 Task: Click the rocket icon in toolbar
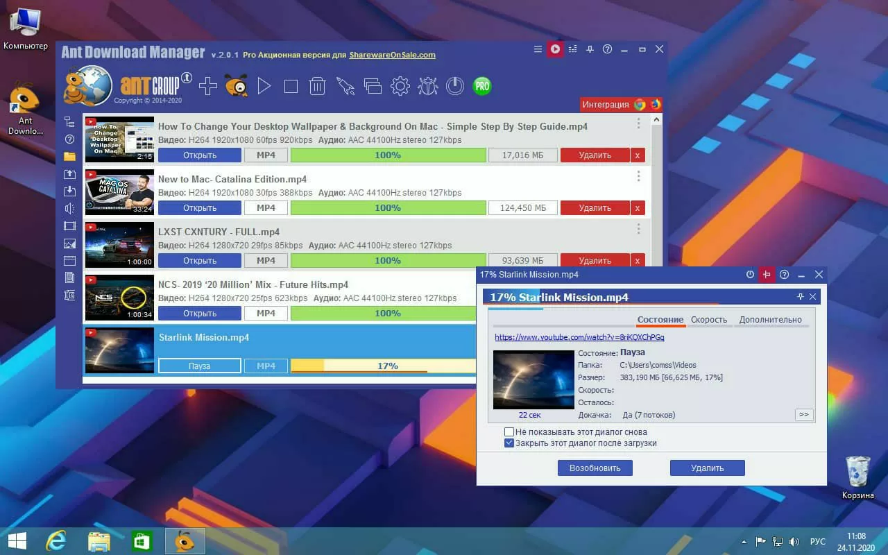coord(345,86)
